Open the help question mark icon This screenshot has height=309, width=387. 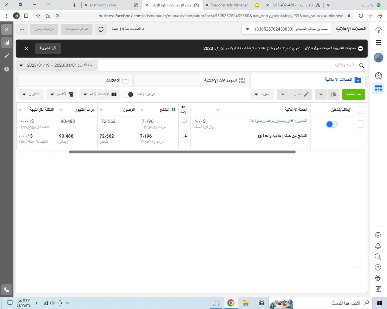tap(378, 267)
